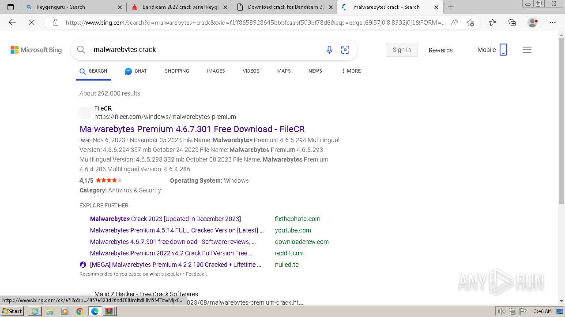Open Malwarebytes Crack 2023 Updated link

[166, 219]
